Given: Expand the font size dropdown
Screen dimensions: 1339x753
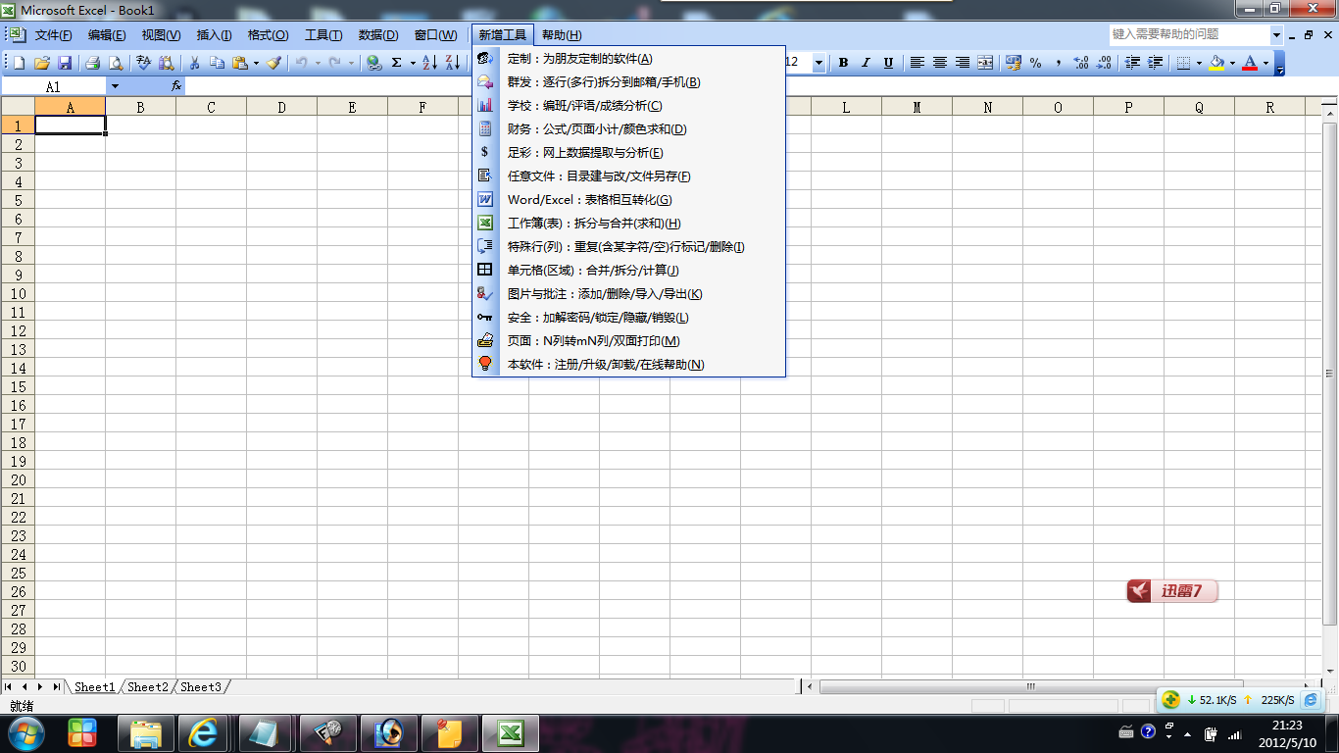Looking at the screenshot, I should [x=818, y=63].
